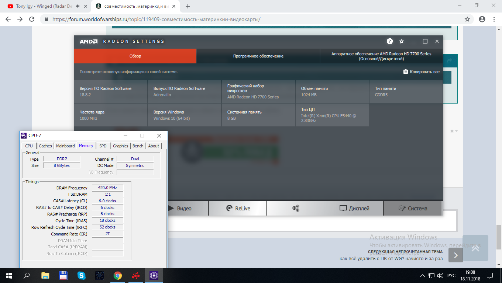Select the Аппаратное обеспечение AMD Radeon tab
This screenshot has height=283, width=502.
click(381, 56)
